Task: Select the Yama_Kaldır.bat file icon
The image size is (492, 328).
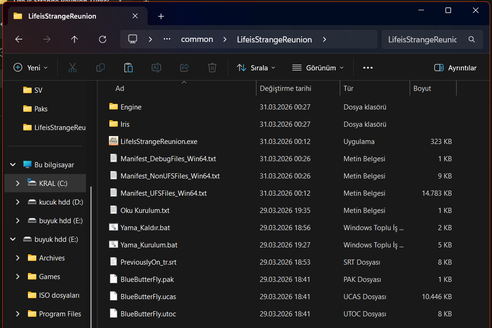Action: (113, 227)
